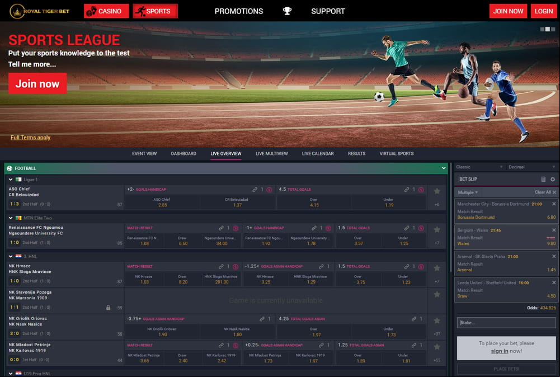Screen dimensions: 560x377
Task: Select ASO Chlef handicap odds 2.85
Action: (x=162, y=202)
